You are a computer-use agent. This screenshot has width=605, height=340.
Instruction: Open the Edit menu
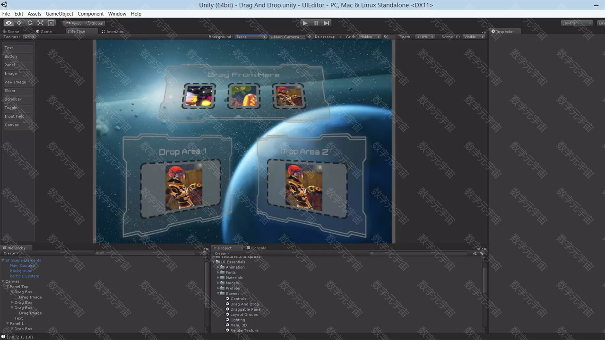tap(19, 14)
